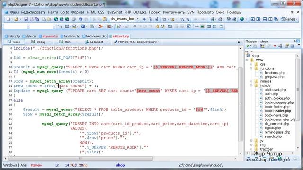
Task: Save the file with the floppy disk icon
Action: click(26, 19)
